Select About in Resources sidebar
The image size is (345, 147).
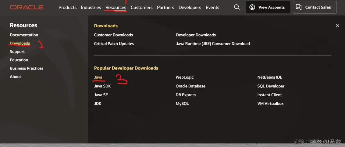click(16, 77)
